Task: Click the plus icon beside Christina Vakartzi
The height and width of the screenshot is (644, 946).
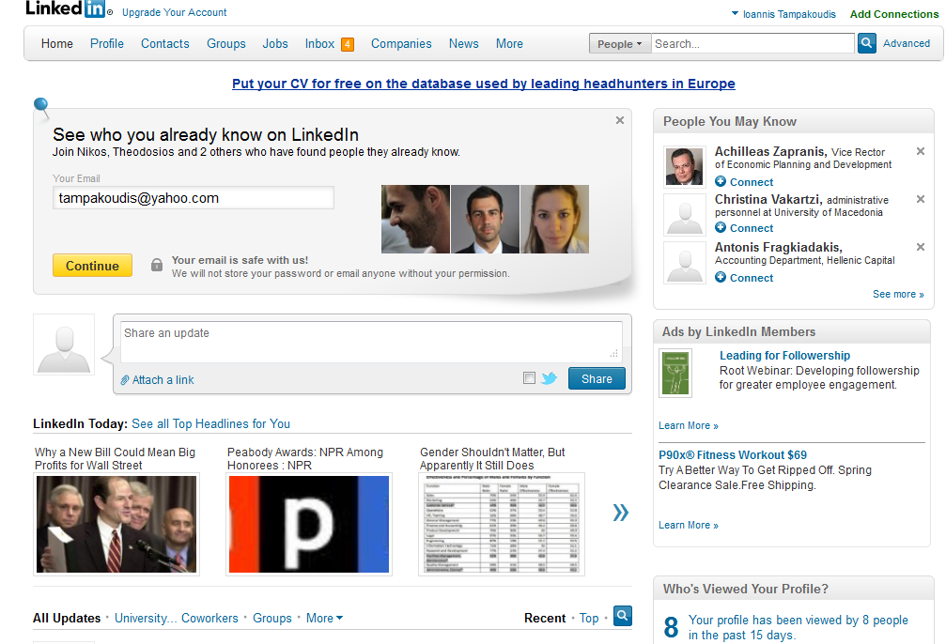Action: 721,227
